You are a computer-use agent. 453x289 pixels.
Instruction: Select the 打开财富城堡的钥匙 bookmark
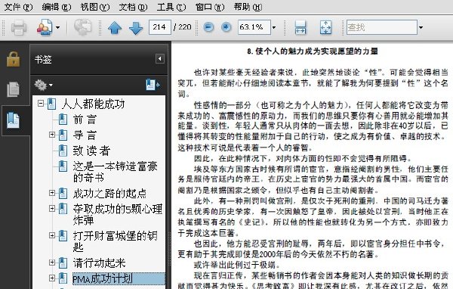point(116,241)
